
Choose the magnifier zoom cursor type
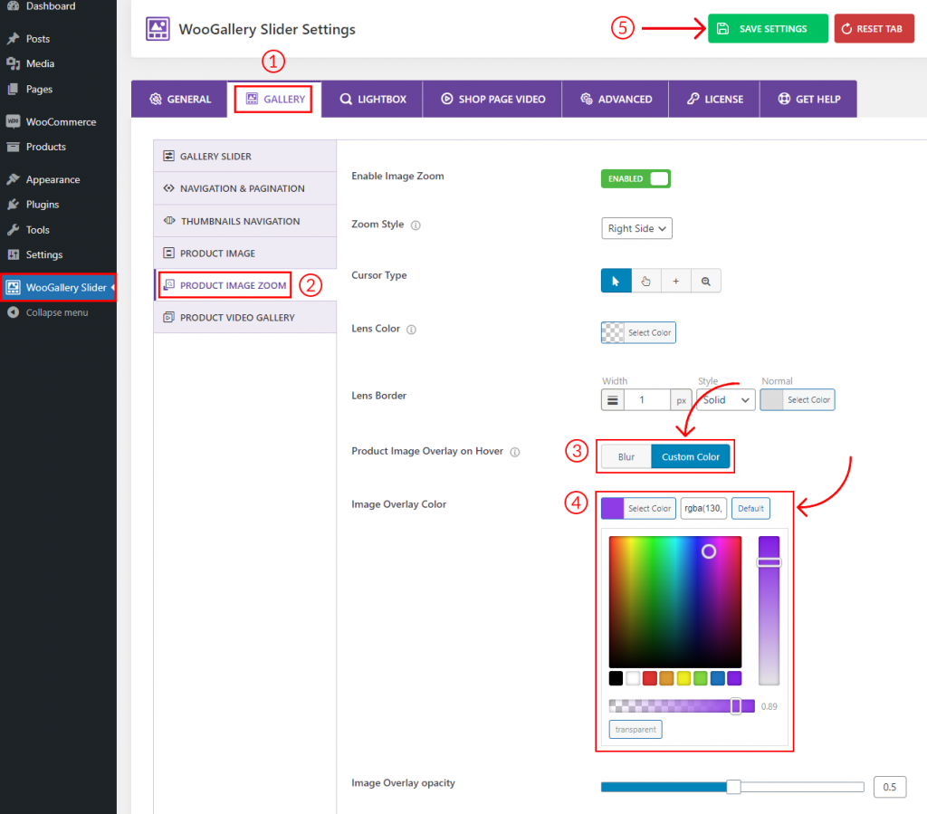click(x=706, y=281)
